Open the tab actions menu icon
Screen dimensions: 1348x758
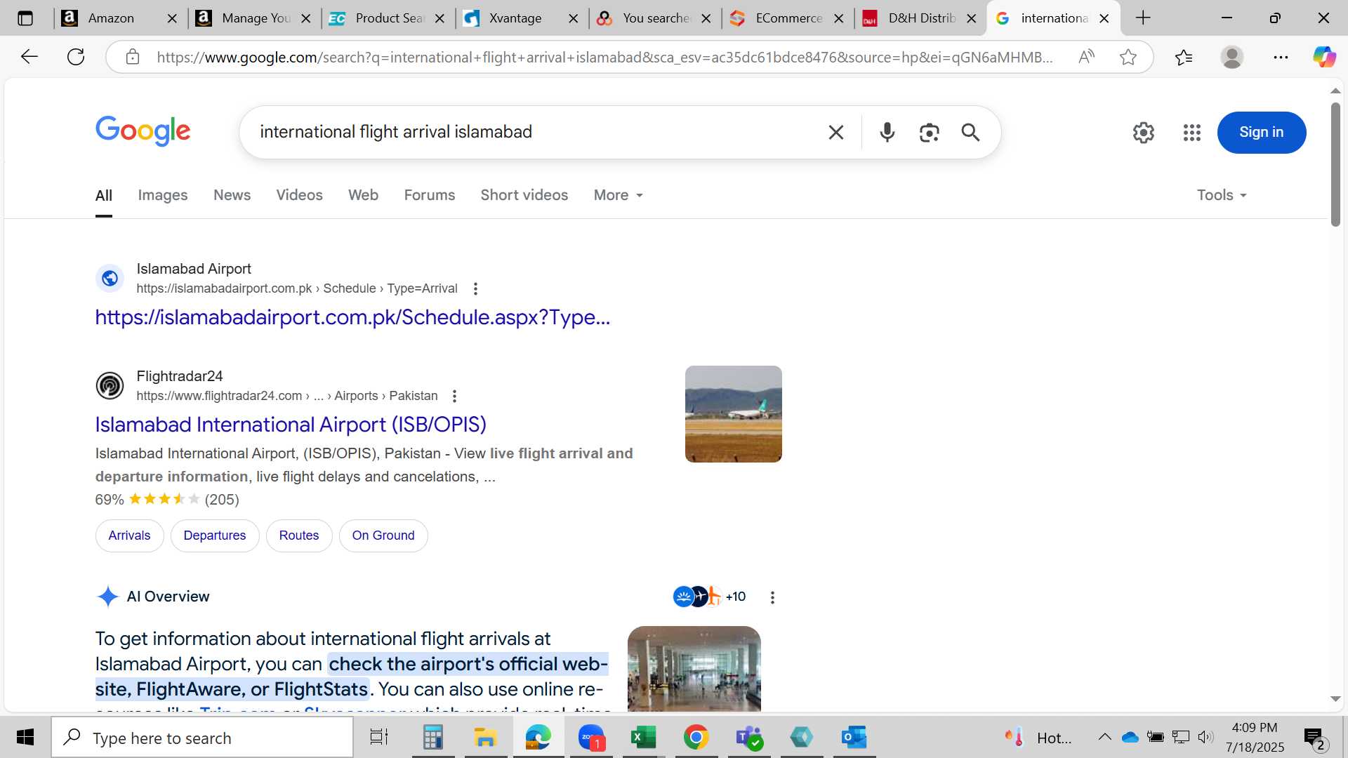[25, 18]
